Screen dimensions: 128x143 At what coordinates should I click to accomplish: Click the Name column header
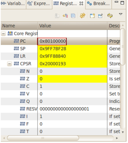tap(19, 26)
